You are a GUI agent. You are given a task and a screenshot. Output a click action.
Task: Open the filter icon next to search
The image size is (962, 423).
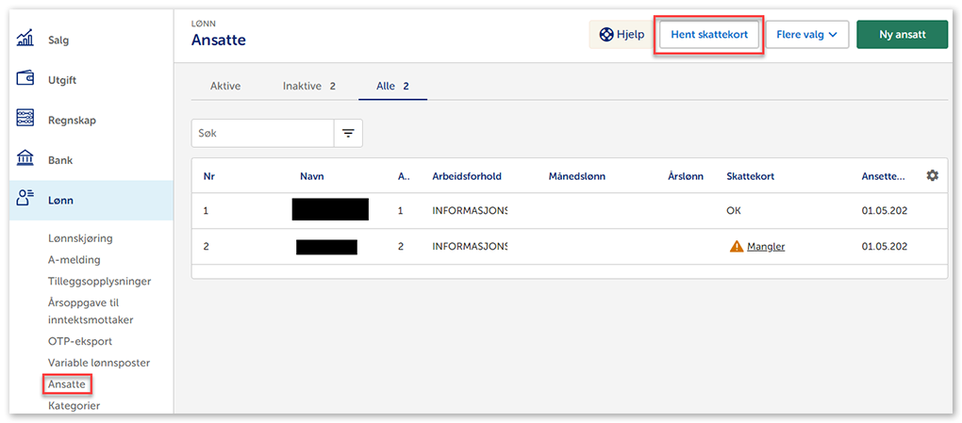click(348, 134)
